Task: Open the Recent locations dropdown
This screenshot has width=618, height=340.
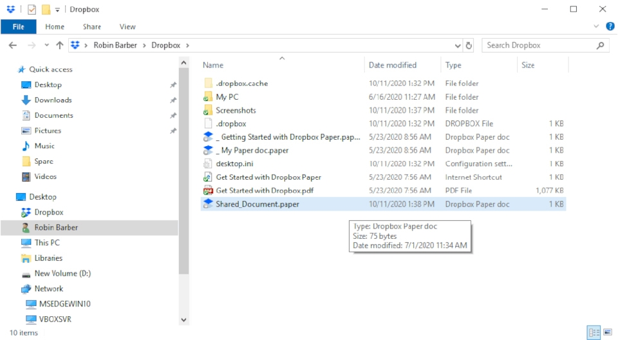Action: [x=46, y=45]
